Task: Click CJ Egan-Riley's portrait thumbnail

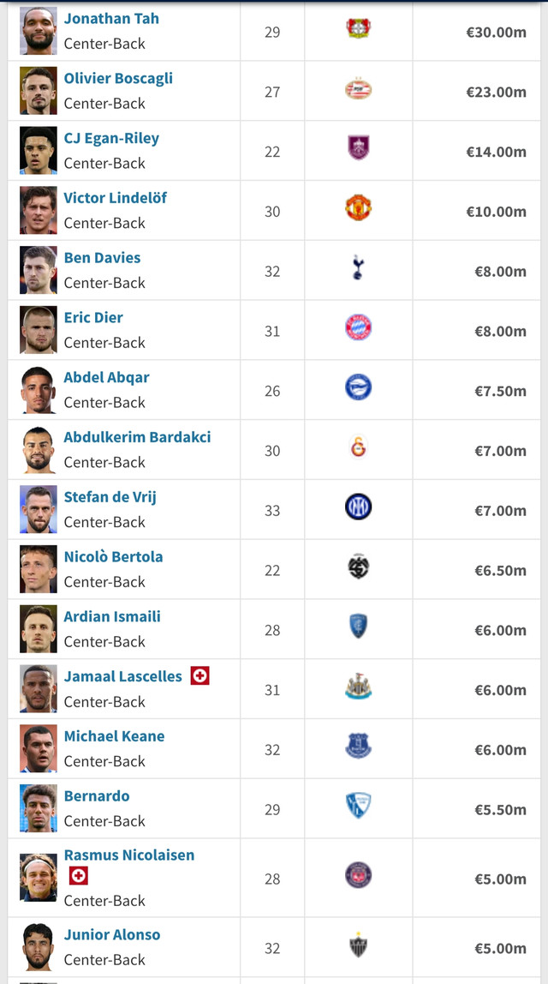Action: point(39,151)
